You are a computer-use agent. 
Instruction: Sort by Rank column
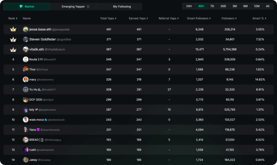pos(13,18)
